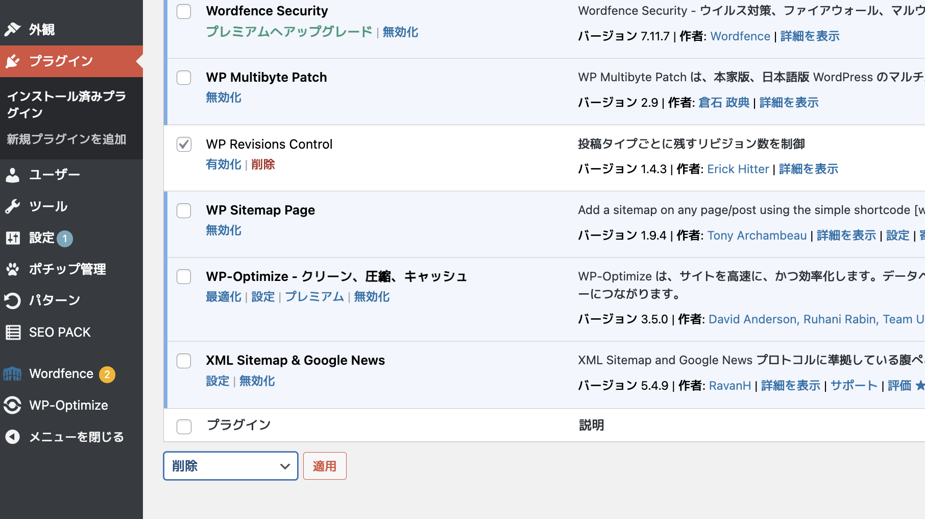This screenshot has width=925, height=519.
Task: Click the collapse menu arrow icon
Action: [12, 437]
